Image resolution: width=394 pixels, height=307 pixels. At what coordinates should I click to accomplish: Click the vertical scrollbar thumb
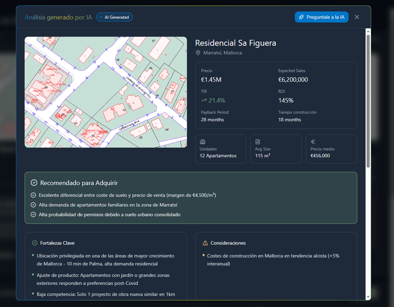click(x=368, y=101)
